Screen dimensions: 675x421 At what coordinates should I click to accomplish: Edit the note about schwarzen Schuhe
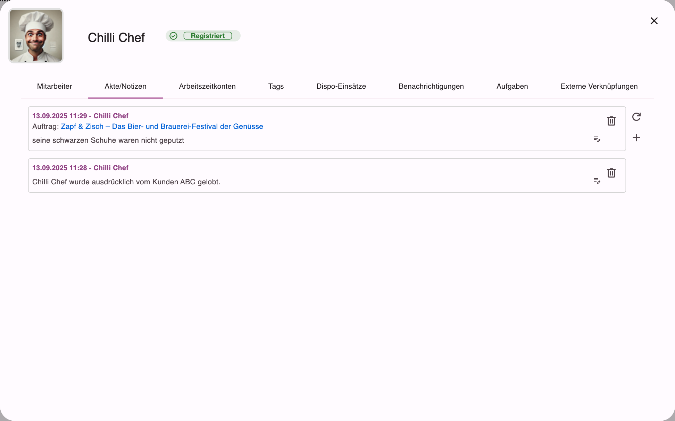click(597, 139)
